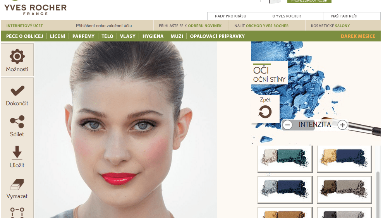The width and height of the screenshot is (383, 218).
Task: Open the PARFÉMY menu
Action: point(83,36)
